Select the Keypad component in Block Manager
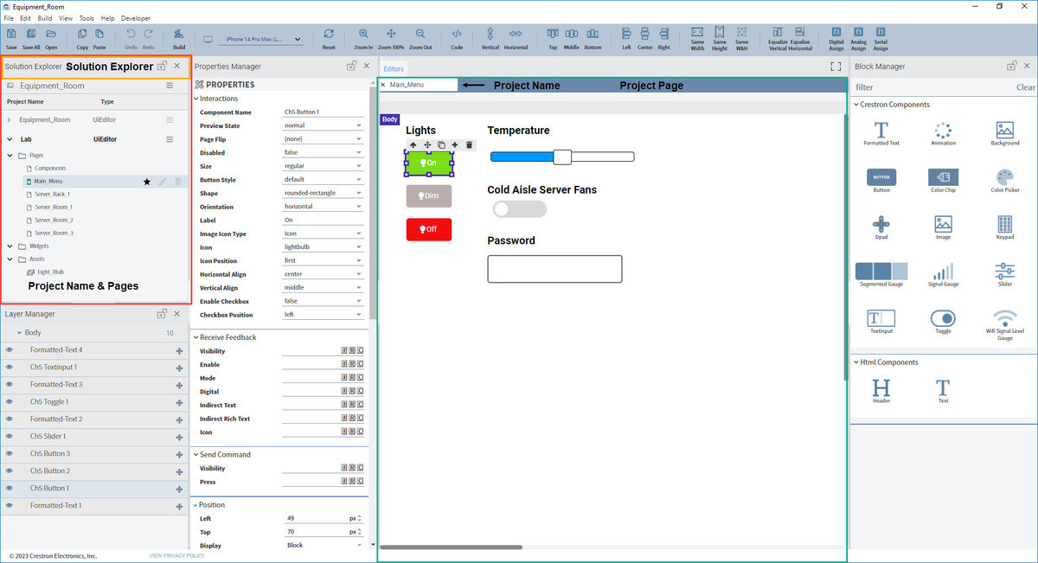This screenshot has height=563, width=1038. (1004, 227)
